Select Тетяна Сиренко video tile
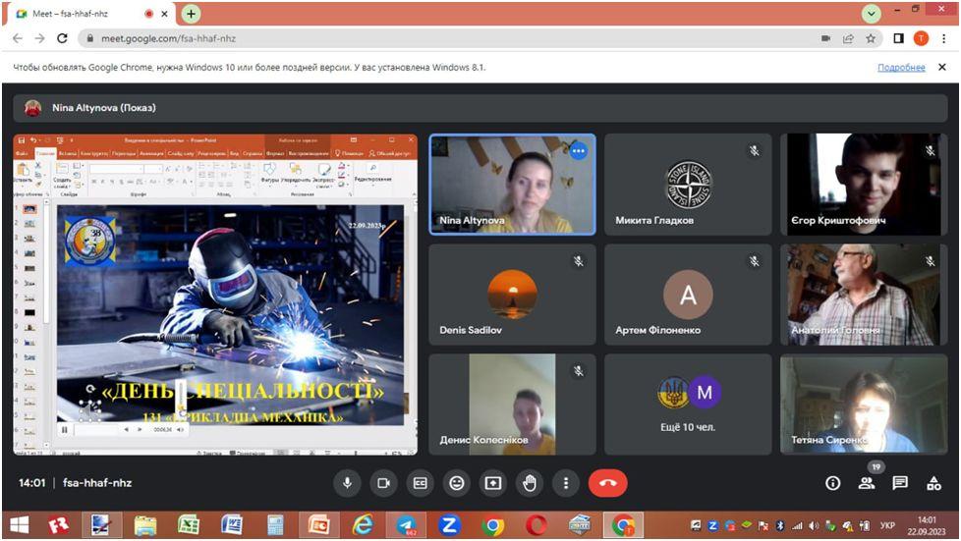The width and height of the screenshot is (961, 541). coord(864,405)
